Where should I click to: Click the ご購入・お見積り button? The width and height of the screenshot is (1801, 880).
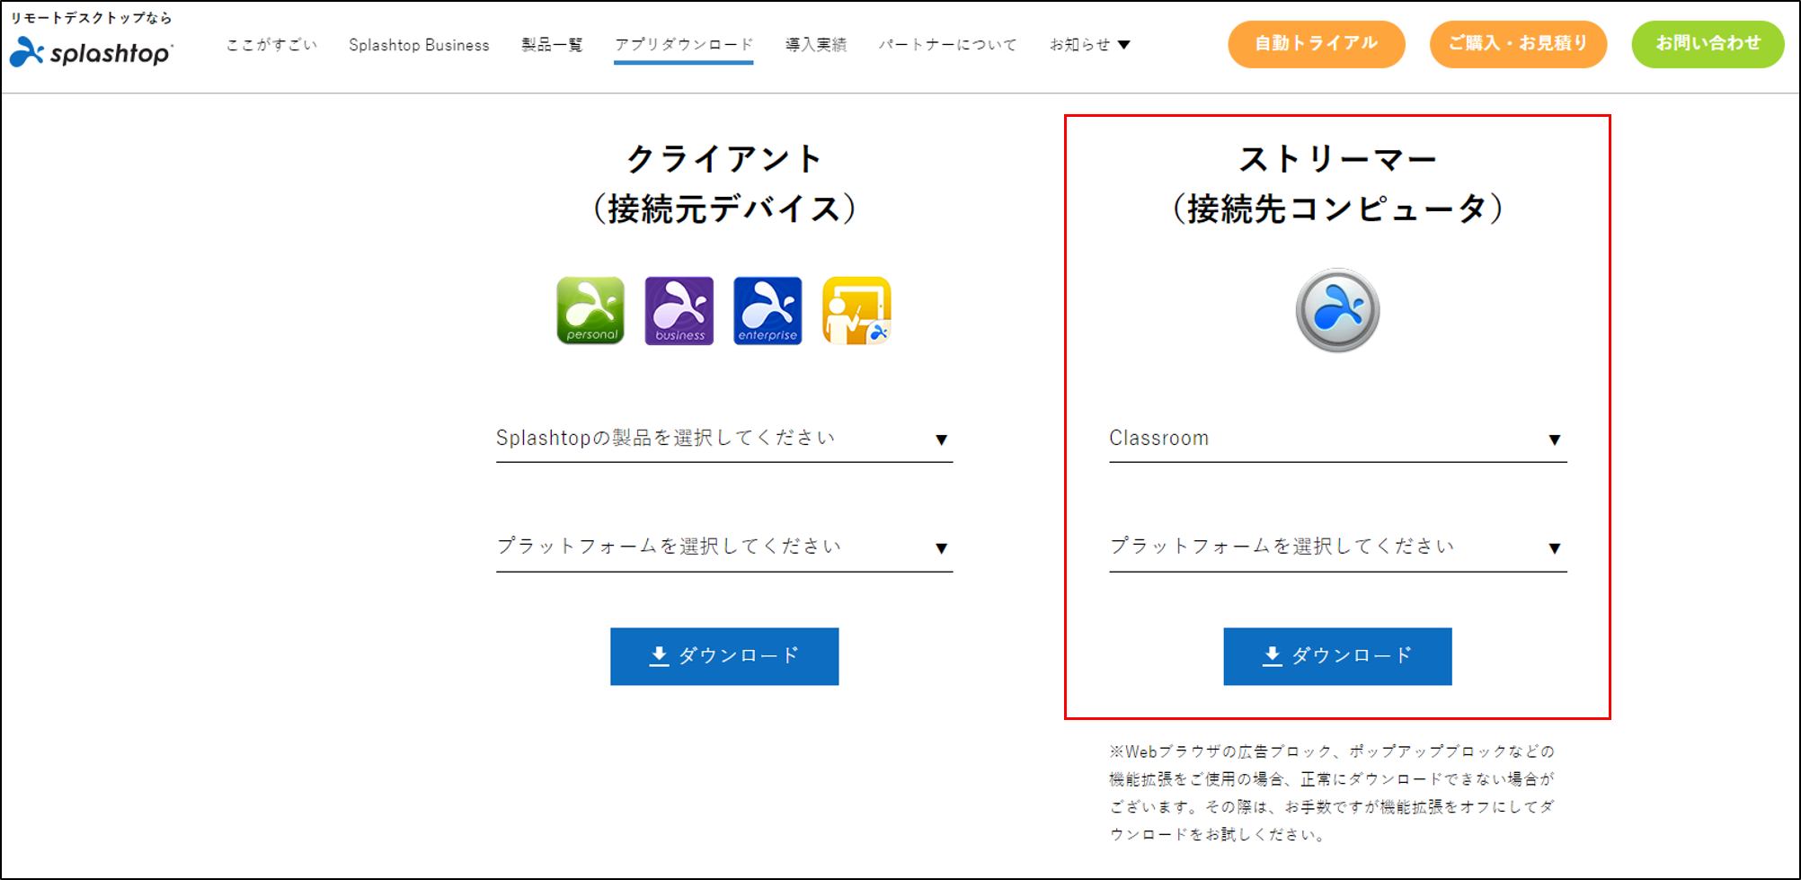(1518, 44)
